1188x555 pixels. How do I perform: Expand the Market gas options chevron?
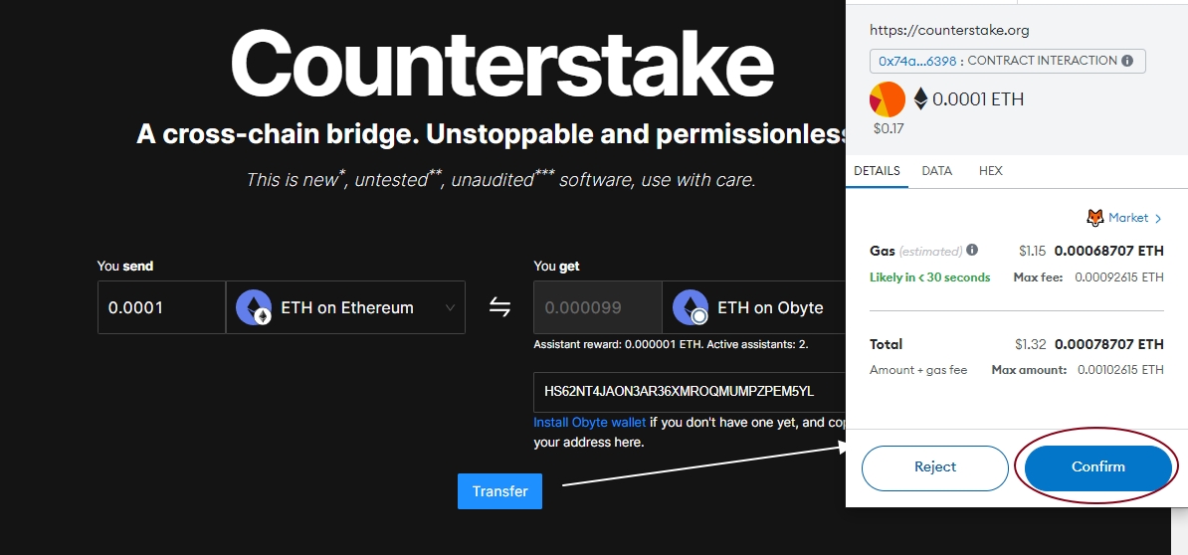point(1158,218)
